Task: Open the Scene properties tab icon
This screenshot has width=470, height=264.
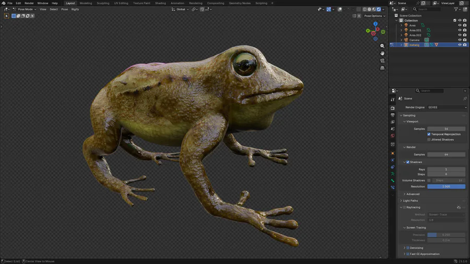Action: tap(393, 129)
